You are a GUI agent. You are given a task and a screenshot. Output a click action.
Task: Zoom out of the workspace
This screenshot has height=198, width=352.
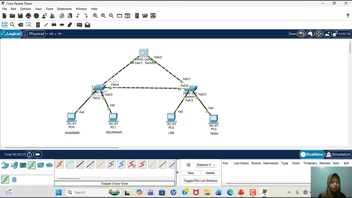(111, 16)
